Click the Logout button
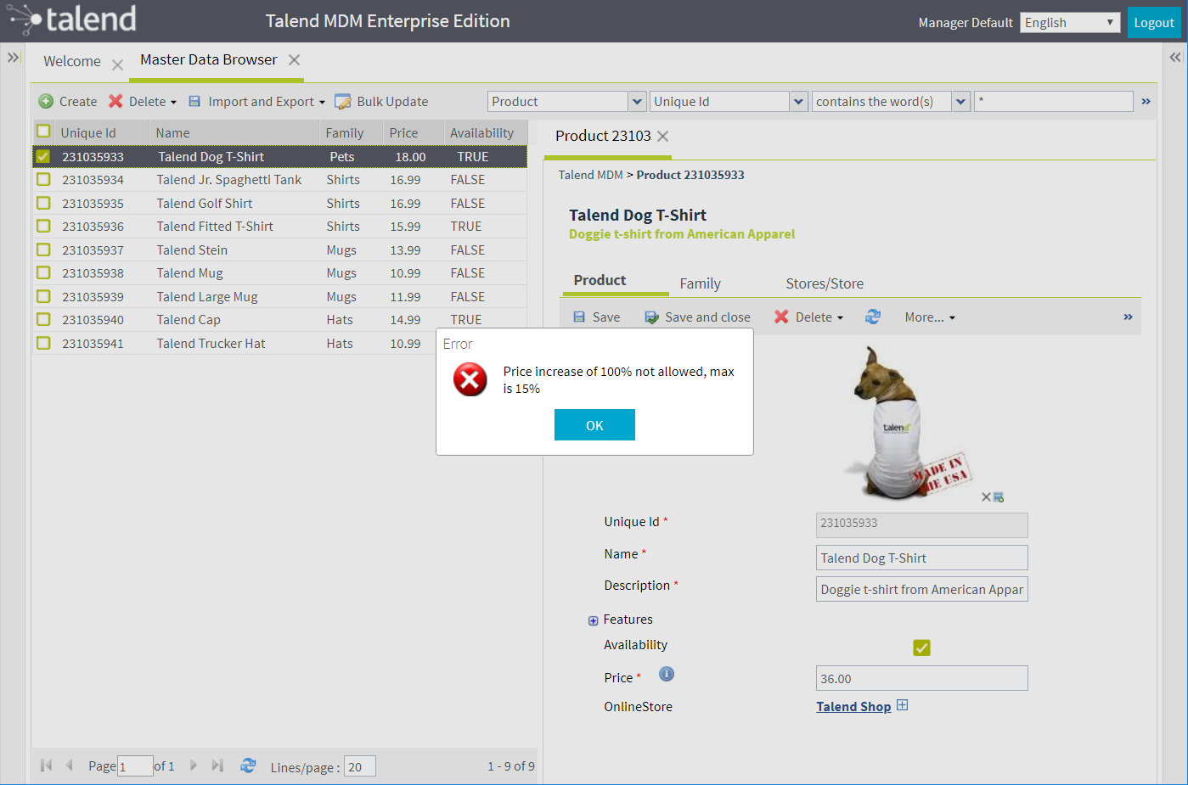 (x=1154, y=22)
